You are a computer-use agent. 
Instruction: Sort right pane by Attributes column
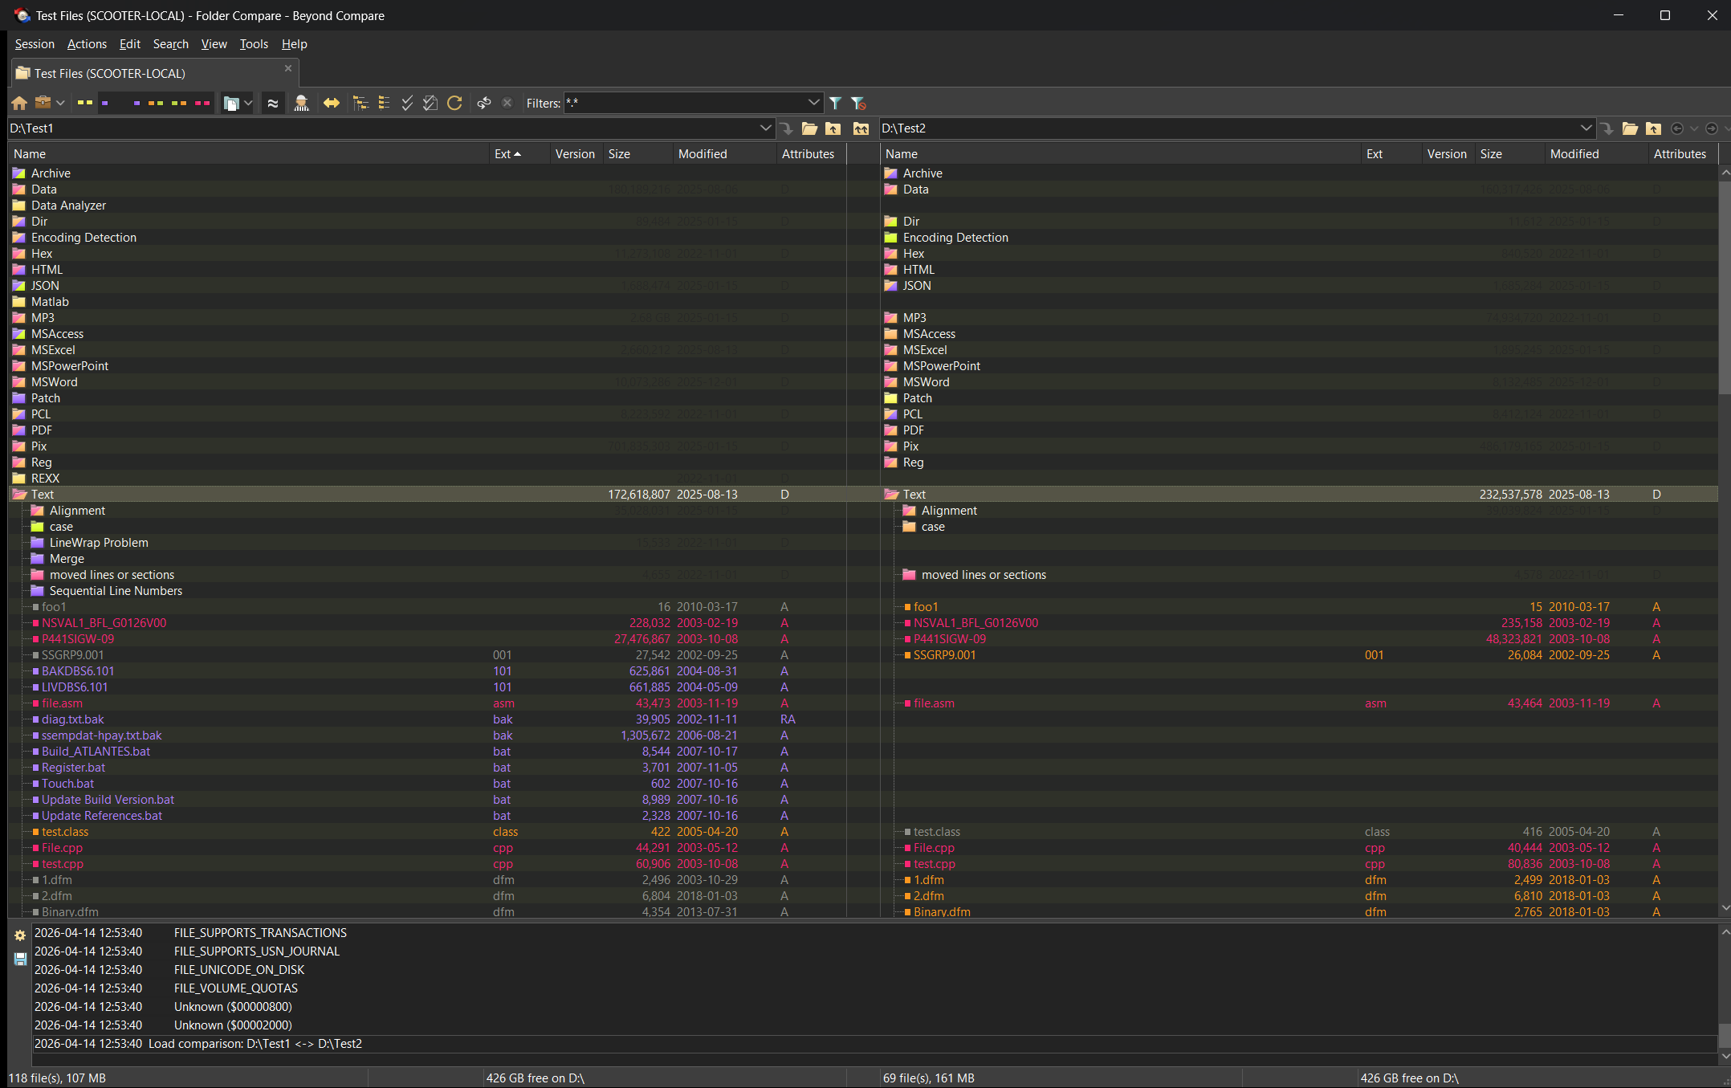pyautogui.click(x=1683, y=154)
